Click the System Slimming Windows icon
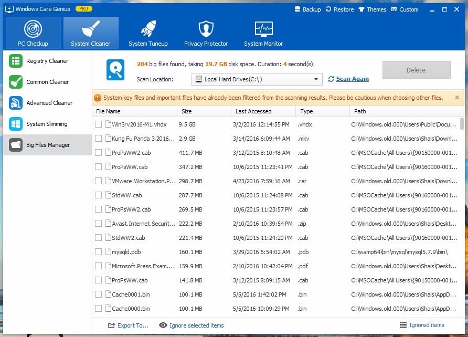The image size is (468, 337). click(x=16, y=124)
